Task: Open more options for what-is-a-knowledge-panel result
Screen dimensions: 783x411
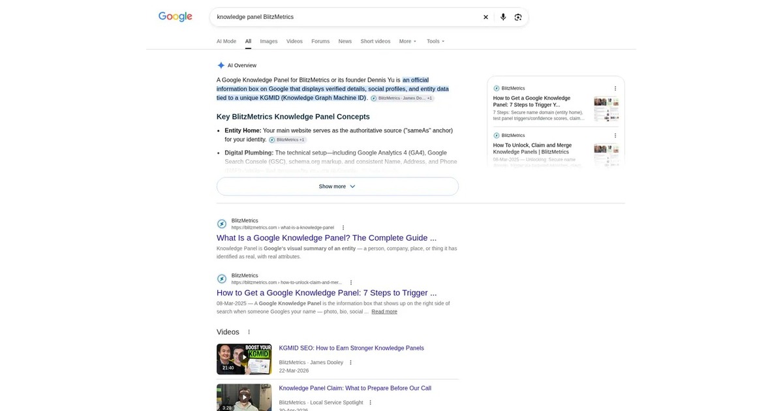Action: pos(343,228)
